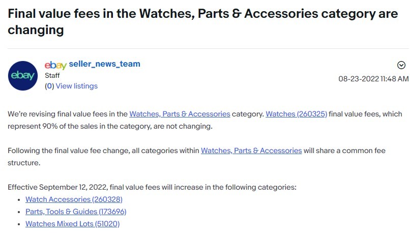Open the post options chevron menu
This screenshot has height=238, width=410.
401,65
